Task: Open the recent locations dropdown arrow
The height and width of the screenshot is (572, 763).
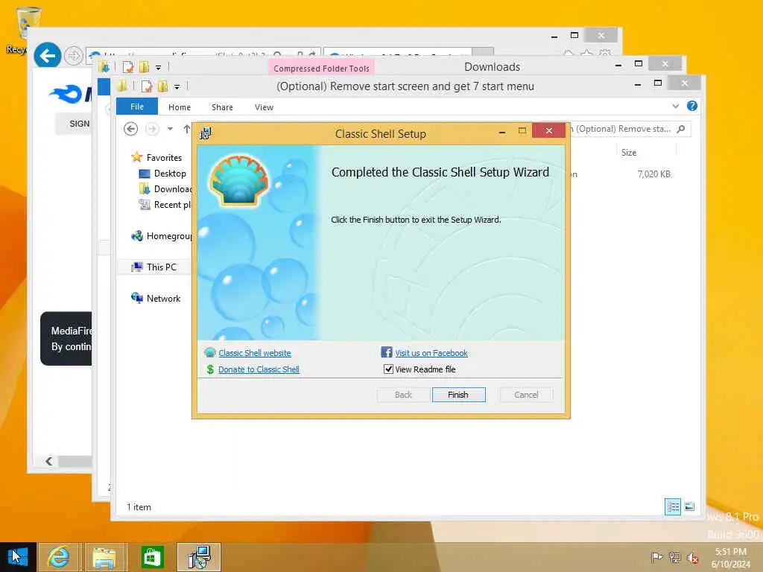Action: (170, 129)
